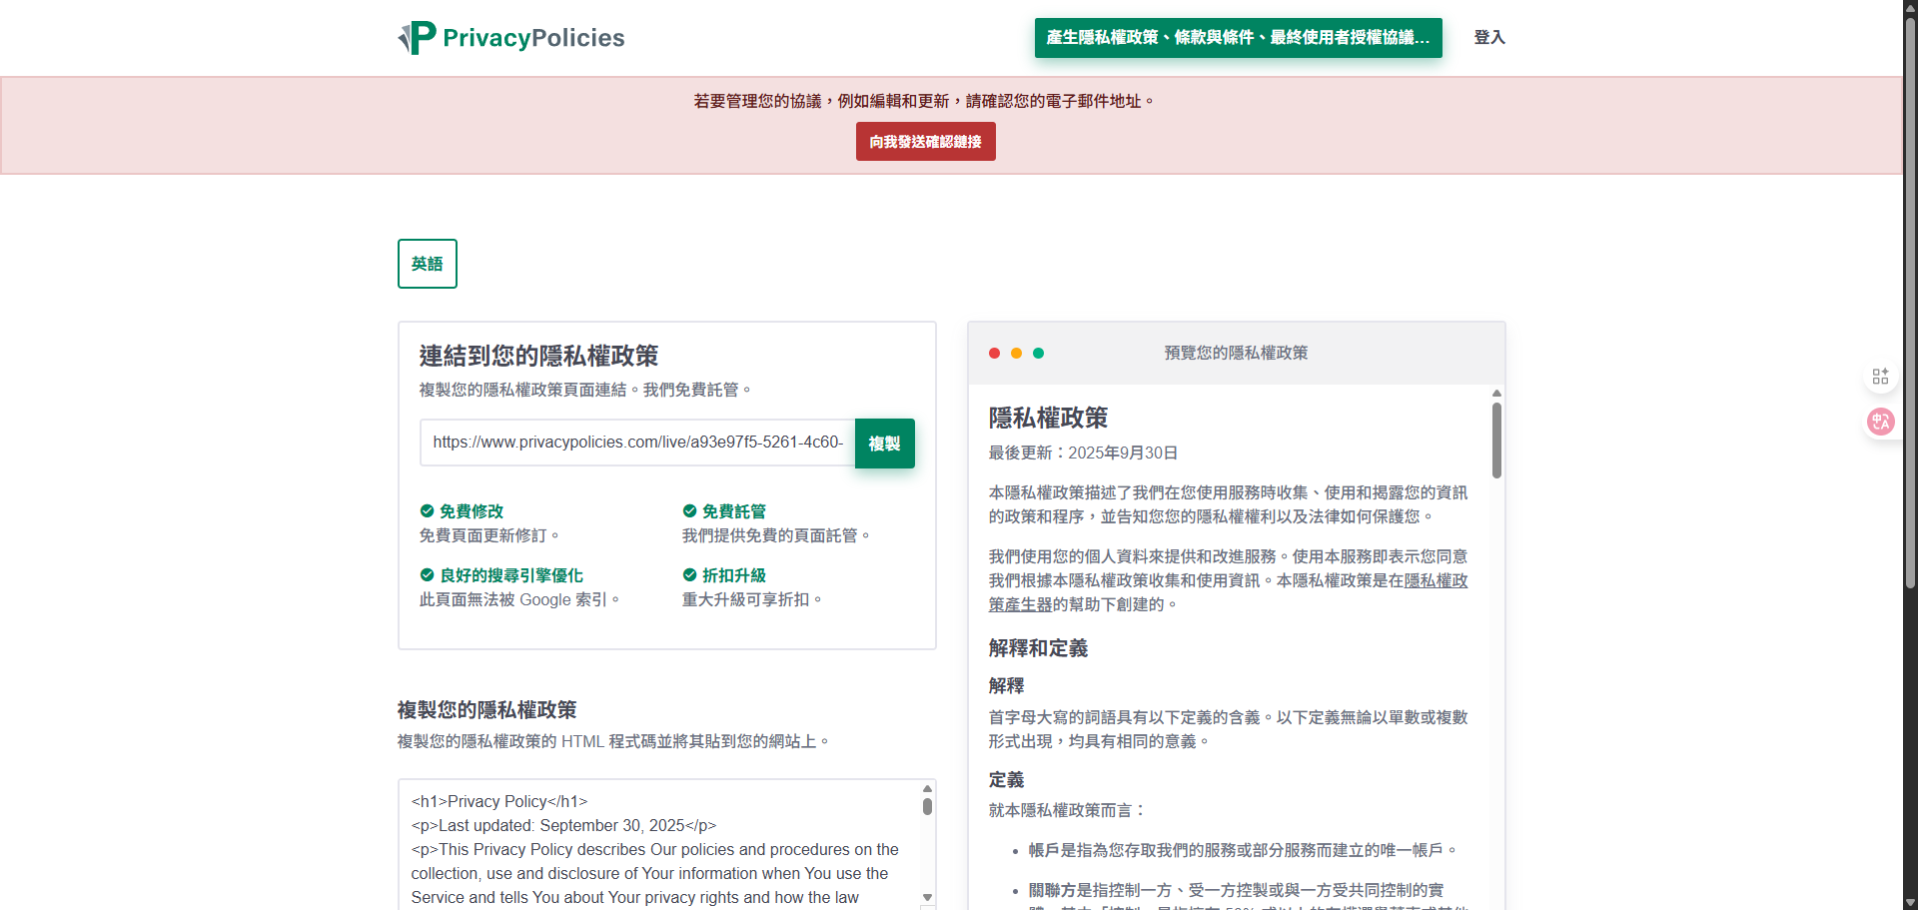Click the checkmark icon beside 免費修改
Screen dimensions: 1918x910
pos(427,510)
